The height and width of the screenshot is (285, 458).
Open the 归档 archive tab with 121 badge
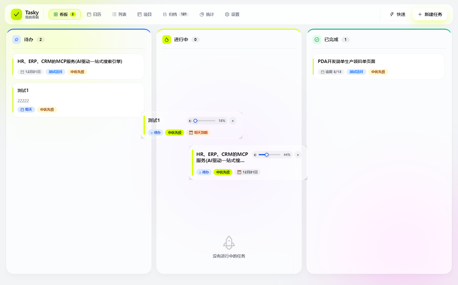(x=176, y=14)
